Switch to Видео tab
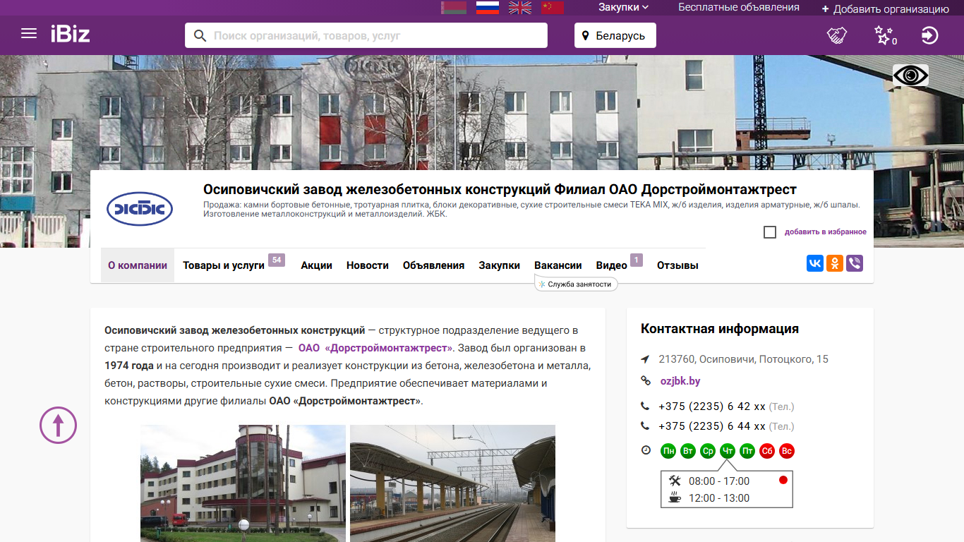Screen dimensions: 964x542 click(612, 265)
